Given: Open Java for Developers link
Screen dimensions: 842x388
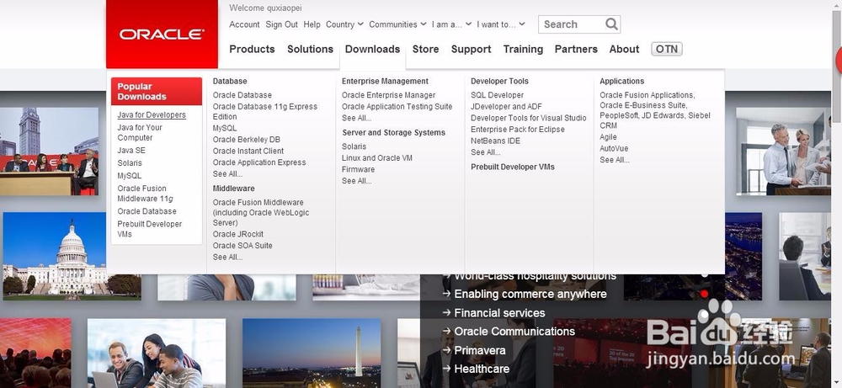Looking at the screenshot, I should tap(152, 114).
